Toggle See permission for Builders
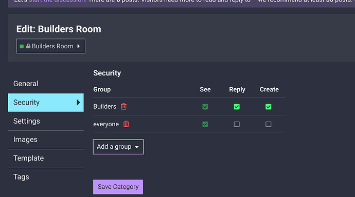The height and width of the screenshot is (197, 355). [x=205, y=107]
